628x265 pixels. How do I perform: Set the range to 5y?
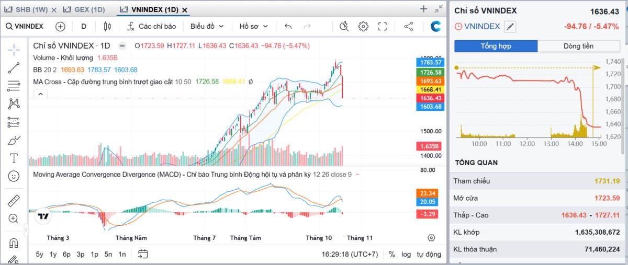[40, 254]
